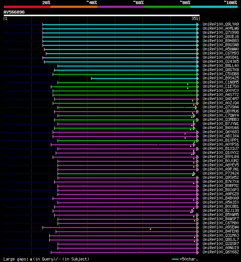This screenshot has height=262, width=241.
Task: Click UniRef100_A9SEW4 label
Action: click(221, 227)
